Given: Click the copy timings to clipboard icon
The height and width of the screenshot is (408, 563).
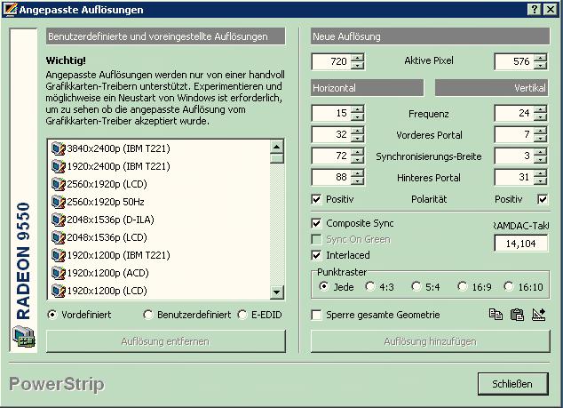Looking at the screenshot, I should (x=496, y=315).
